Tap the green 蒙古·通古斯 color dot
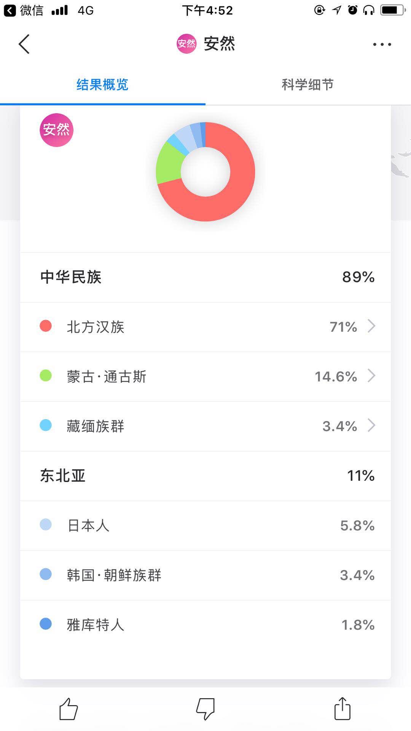Screen dimensions: 411x731 tap(46, 376)
